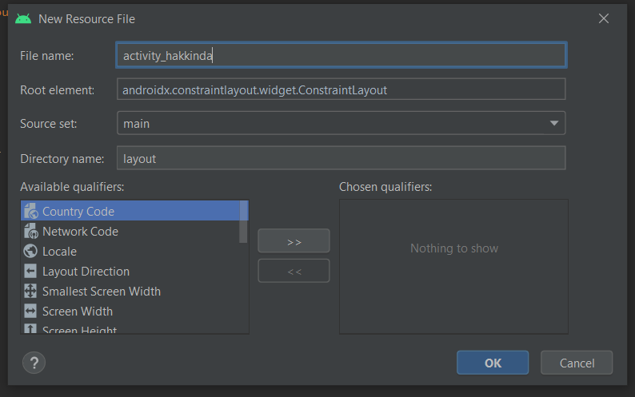Open the Source set dropdown arrow

pos(554,124)
